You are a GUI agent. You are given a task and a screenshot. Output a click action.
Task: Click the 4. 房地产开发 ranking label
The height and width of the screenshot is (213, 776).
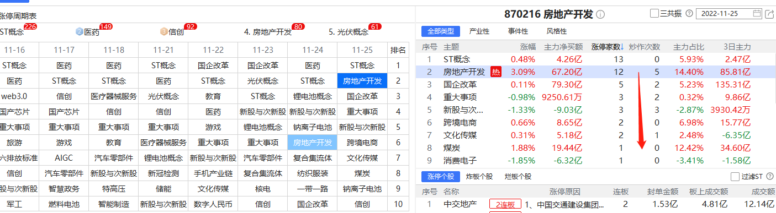pos(268,32)
